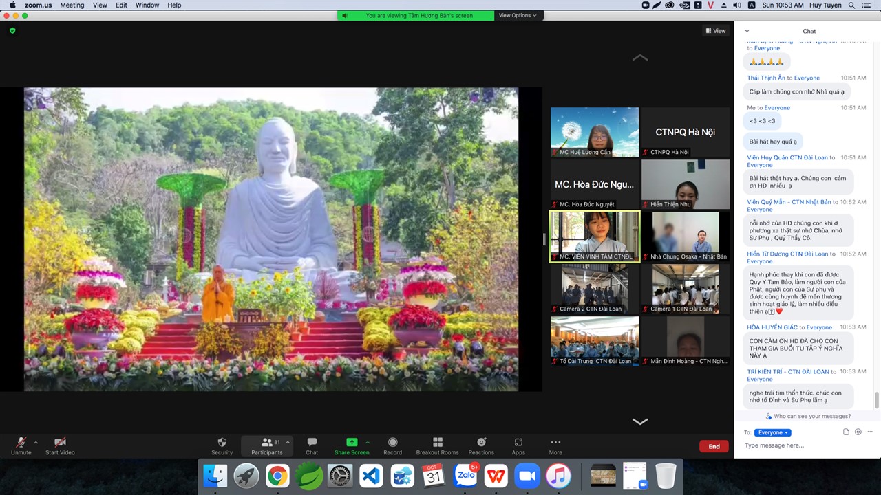Show previous page of video thumbnails
The image size is (881, 495).
pos(640,58)
